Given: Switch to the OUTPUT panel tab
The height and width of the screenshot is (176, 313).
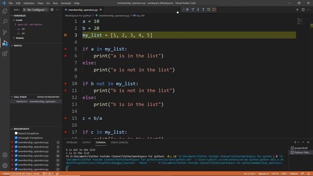Looking at the screenshot, I should [87, 142].
